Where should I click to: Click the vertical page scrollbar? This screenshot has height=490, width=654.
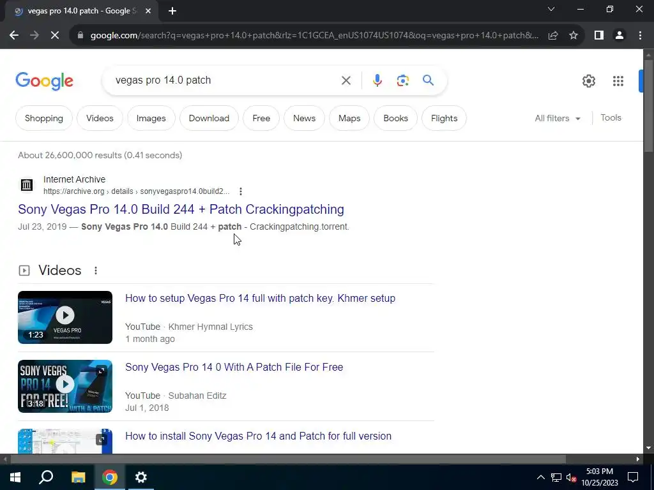pyautogui.click(x=648, y=106)
